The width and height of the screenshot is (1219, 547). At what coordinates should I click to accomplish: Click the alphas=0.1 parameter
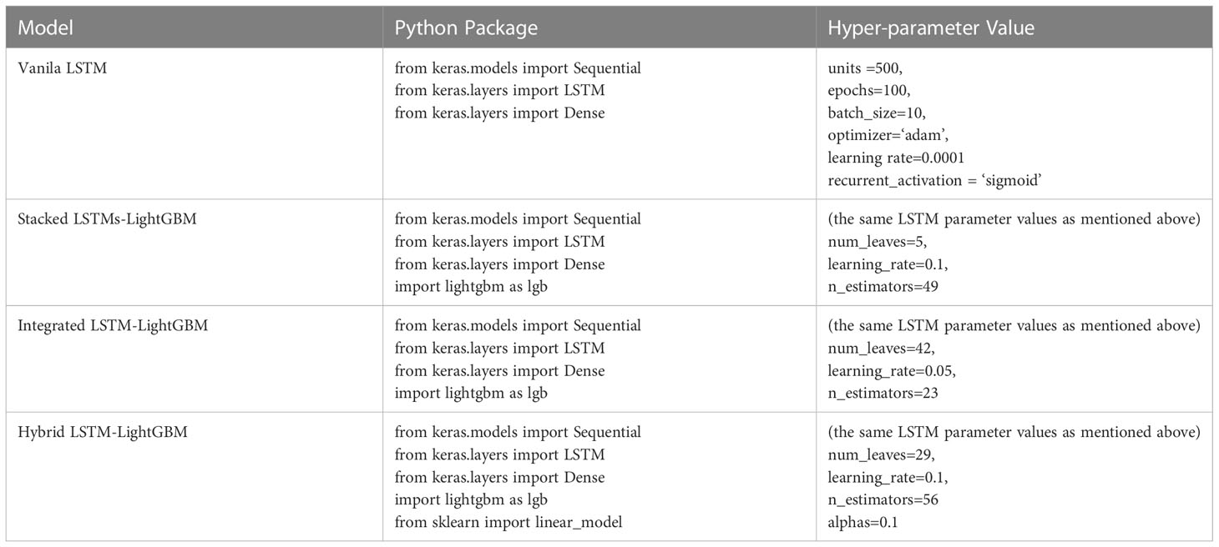click(864, 522)
